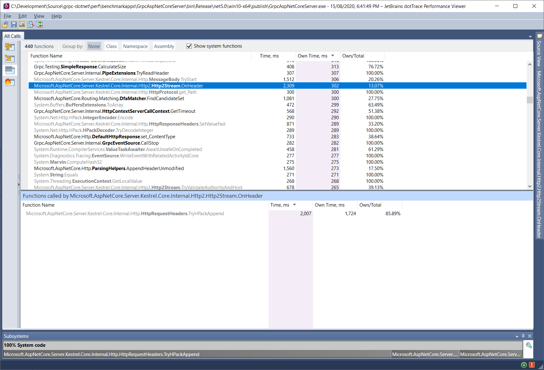
Task: Click the green download status icon
Action: [x=524, y=365]
